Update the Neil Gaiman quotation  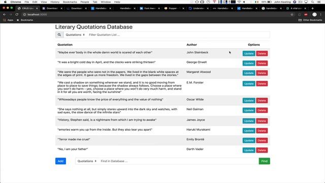249,110
